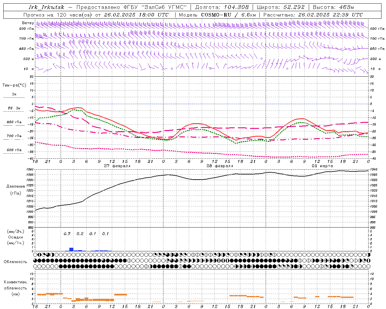
Task: Click the tallest blue precipitation bar
Action: 71,249
